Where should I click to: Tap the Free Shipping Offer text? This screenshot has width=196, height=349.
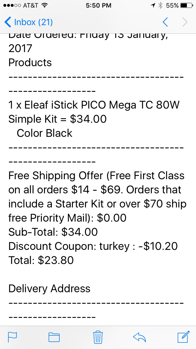click(97, 196)
